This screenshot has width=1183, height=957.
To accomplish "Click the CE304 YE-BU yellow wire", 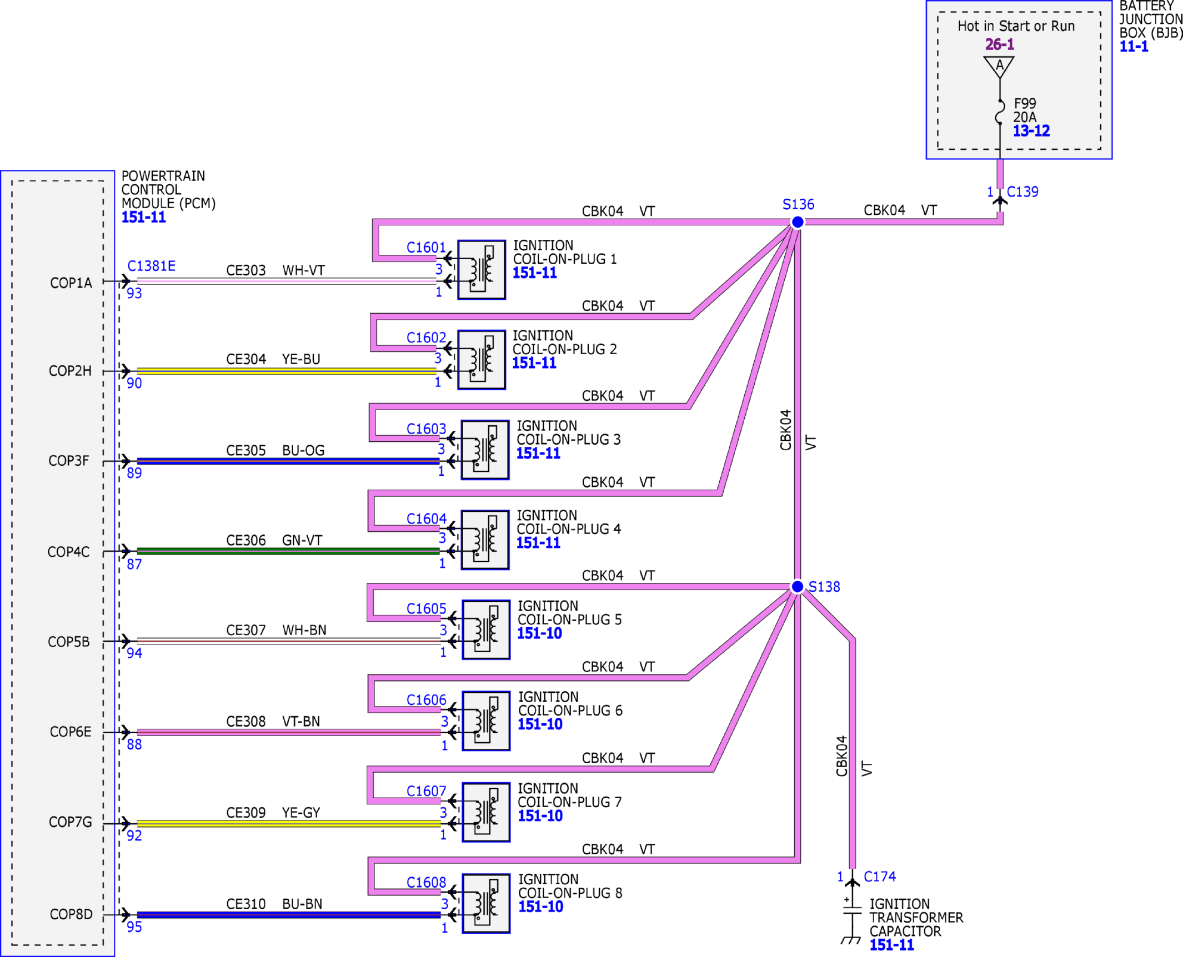I will click(287, 371).
